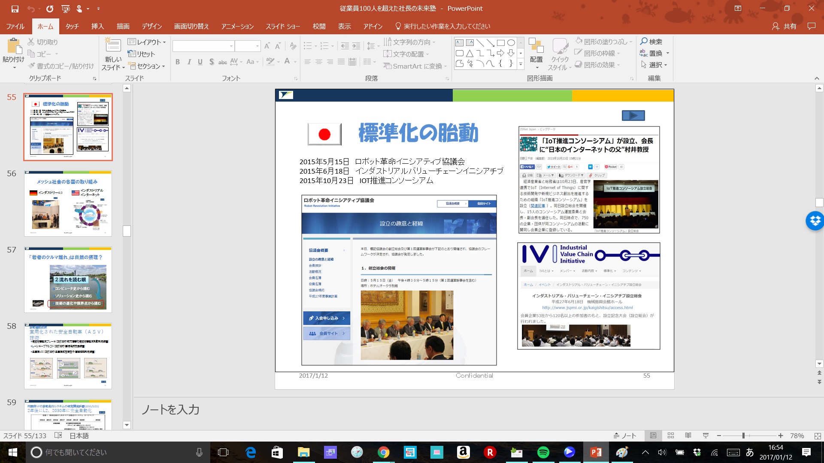Open the font size combo box
824x463 pixels.
pos(248,46)
